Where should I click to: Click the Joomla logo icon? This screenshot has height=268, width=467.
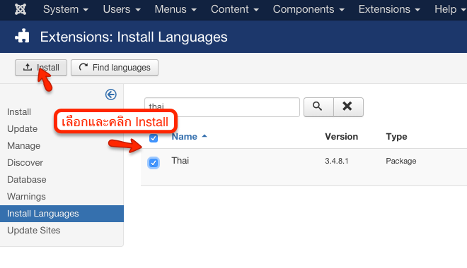21,9
